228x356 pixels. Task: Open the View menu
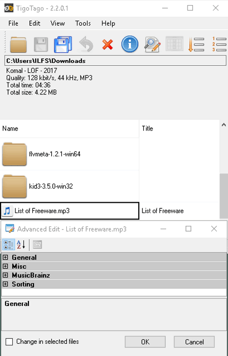58,23
